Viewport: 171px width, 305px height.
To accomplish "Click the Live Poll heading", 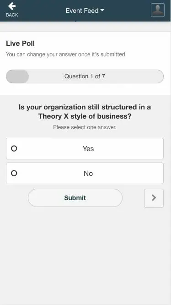I will (21, 44).
